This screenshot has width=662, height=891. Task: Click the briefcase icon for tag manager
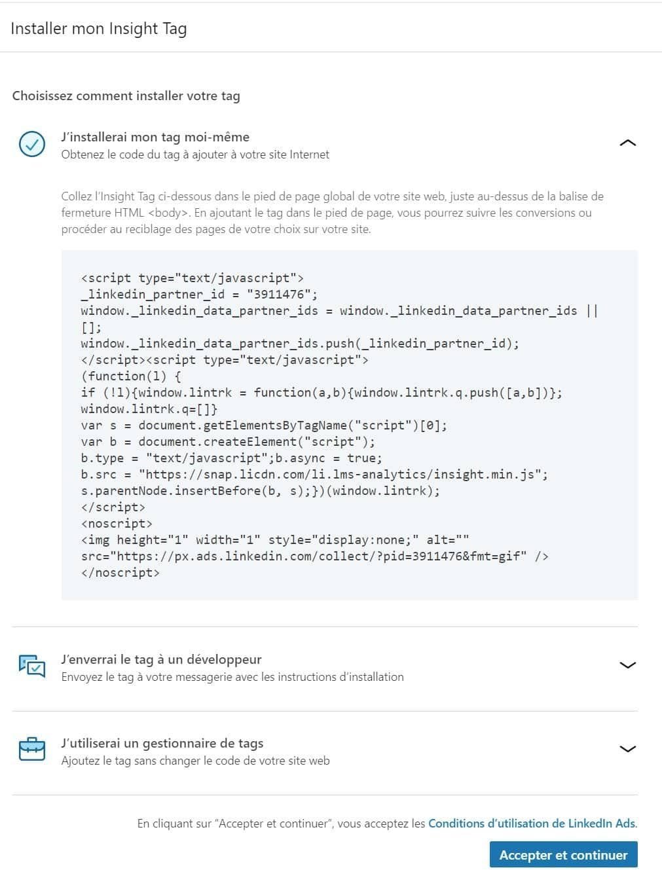[31, 750]
